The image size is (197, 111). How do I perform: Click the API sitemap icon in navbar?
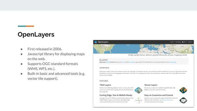pyautogui.click(x=183, y=42)
